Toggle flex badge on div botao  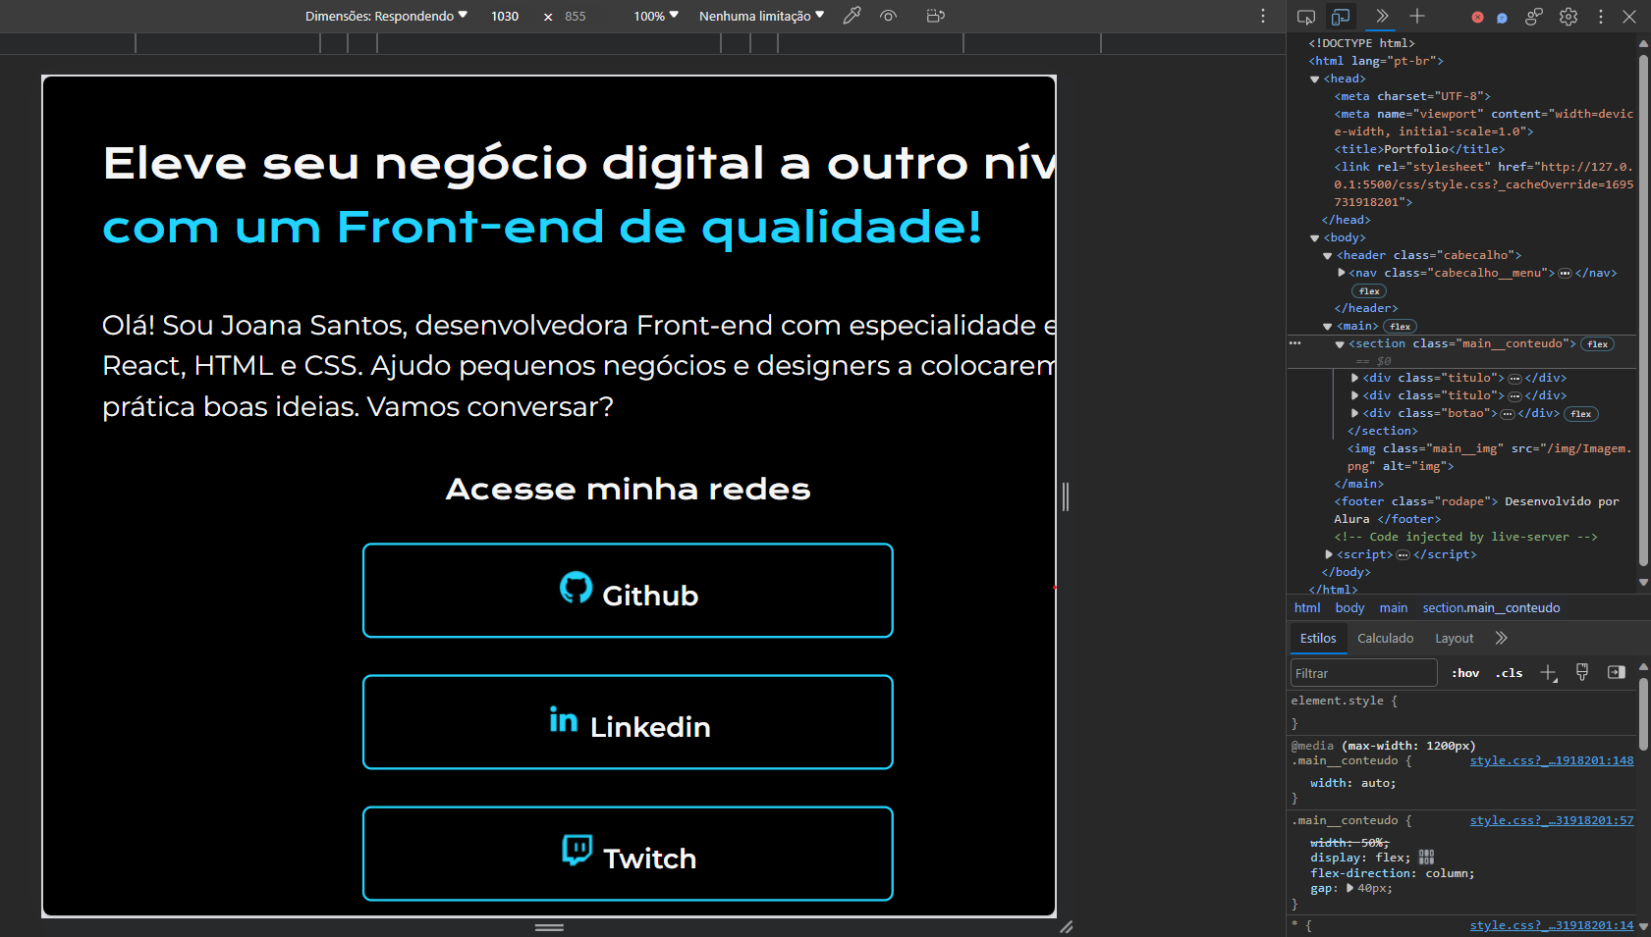1581,414
